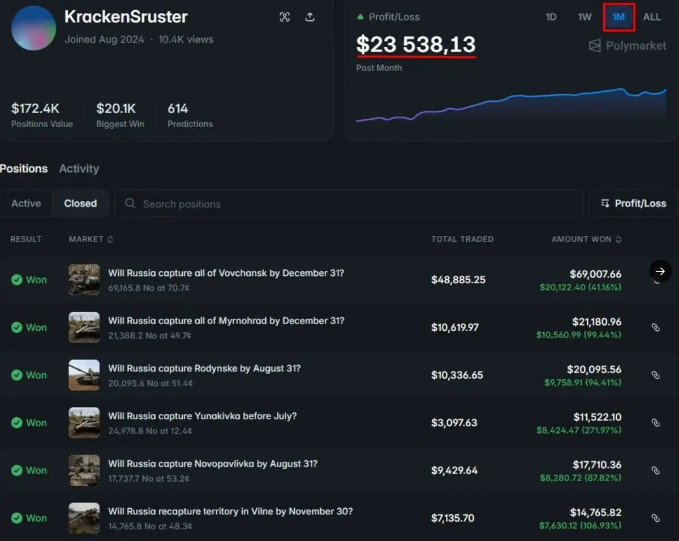Click the $21,180.96 amount won value
The width and height of the screenshot is (679, 541).
(596, 322)
